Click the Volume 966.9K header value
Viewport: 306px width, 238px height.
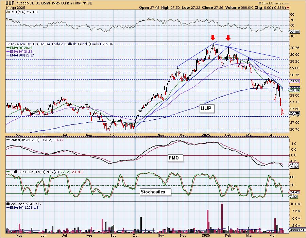pyautogui.click(x=239, y=7)
